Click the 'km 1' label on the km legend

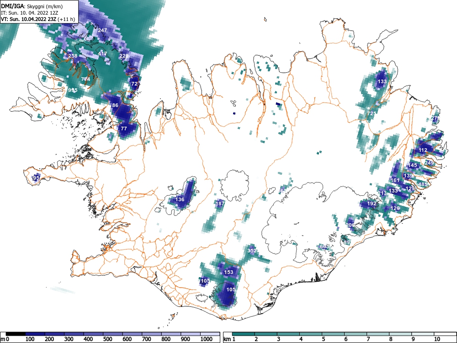[x=229, y=339]
